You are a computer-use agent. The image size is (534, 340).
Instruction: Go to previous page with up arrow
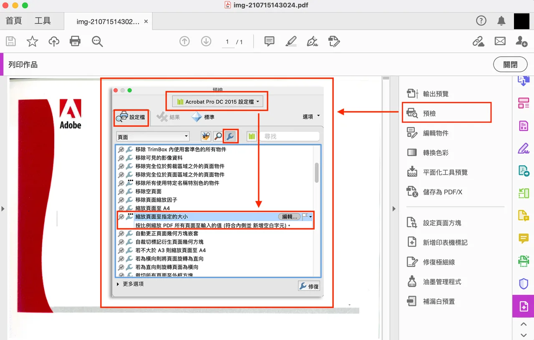[184, 41]
